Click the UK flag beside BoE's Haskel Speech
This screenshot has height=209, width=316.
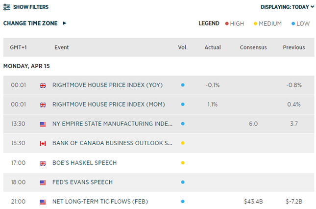point(43,163)
